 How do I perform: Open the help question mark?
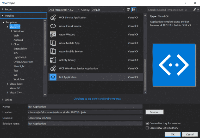coord(185,3)
